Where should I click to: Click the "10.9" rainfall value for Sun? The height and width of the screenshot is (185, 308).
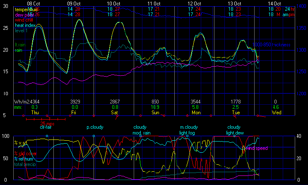coord(155,107)
